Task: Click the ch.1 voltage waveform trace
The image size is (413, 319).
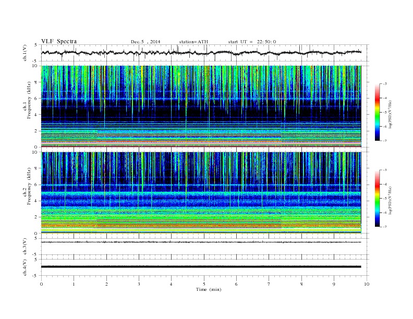Action: point(201,53)
